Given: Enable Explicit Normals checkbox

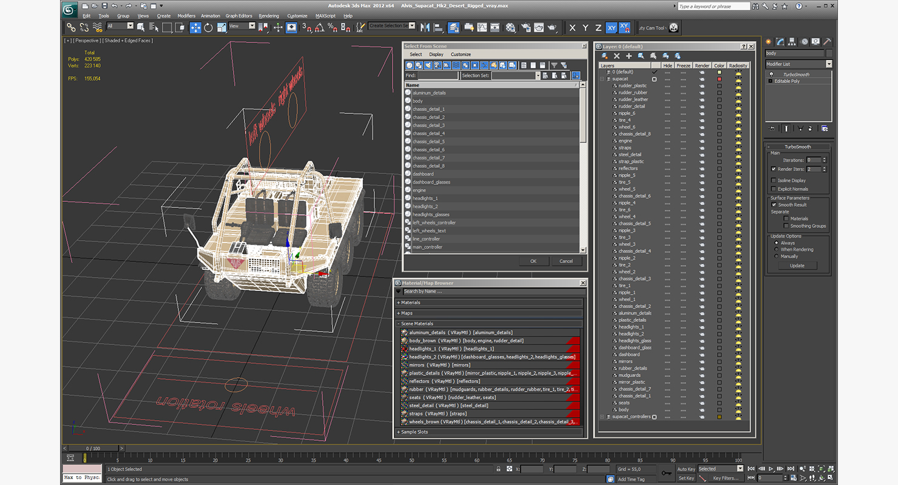Looking at the screenshot, I should pyautogui.click(x=774, y=189).
